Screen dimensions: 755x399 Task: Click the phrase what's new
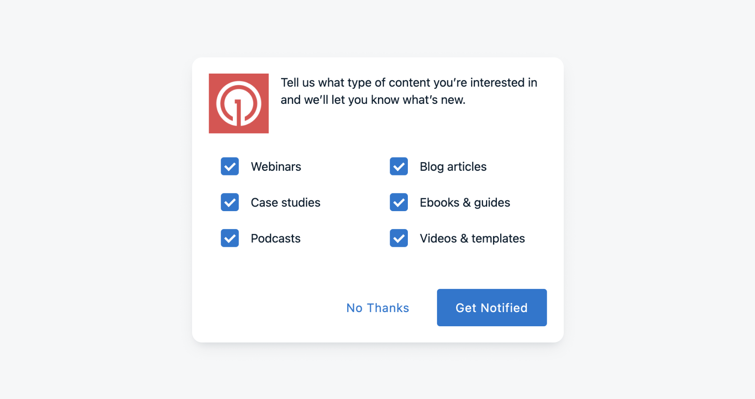(435, 100)
